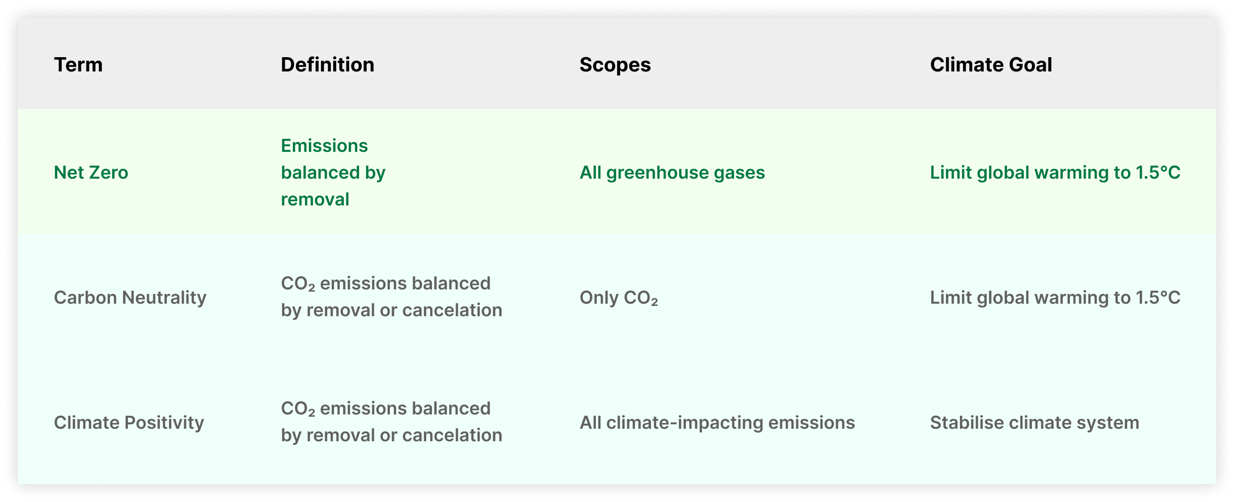
Task: Click 'by removal or cancelation' in Climate Positivity row
Action: click(391, 435)
